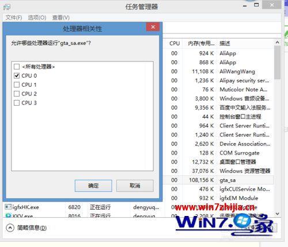Click the CPU 2 label text

(29, 94)
